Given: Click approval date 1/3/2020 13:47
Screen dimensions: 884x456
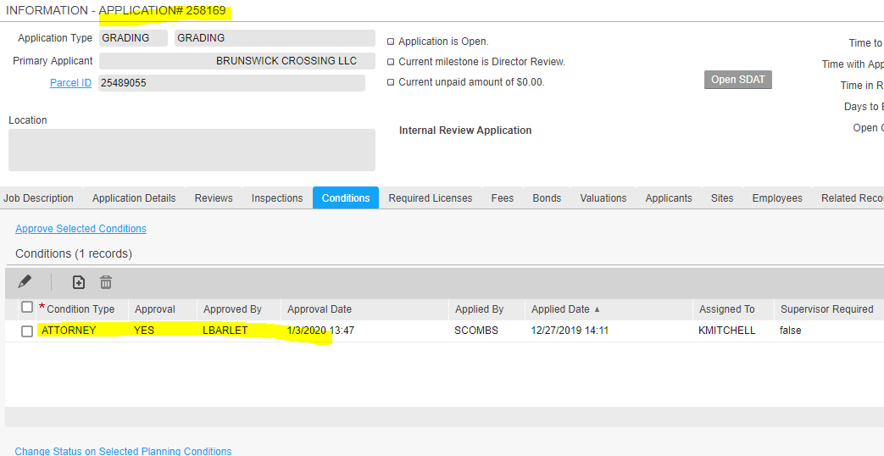Looking at the screenshot, I should pyautogui.click(x=320, y=331).
